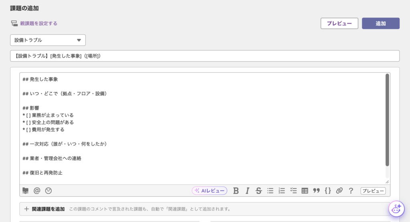Click the line '* [ ] 業務が止まっている'
The width and height of the screenshot is (410, 222).
tap(48, 115)
